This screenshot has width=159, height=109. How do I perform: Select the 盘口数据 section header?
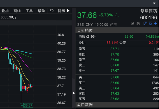(x=117, y=105)
